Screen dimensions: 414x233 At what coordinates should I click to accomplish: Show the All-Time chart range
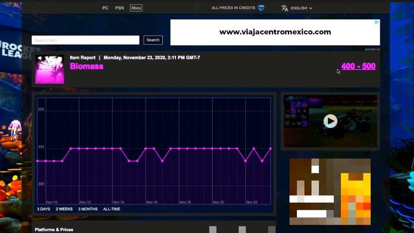pyautogui.click(x=112, y=209)
